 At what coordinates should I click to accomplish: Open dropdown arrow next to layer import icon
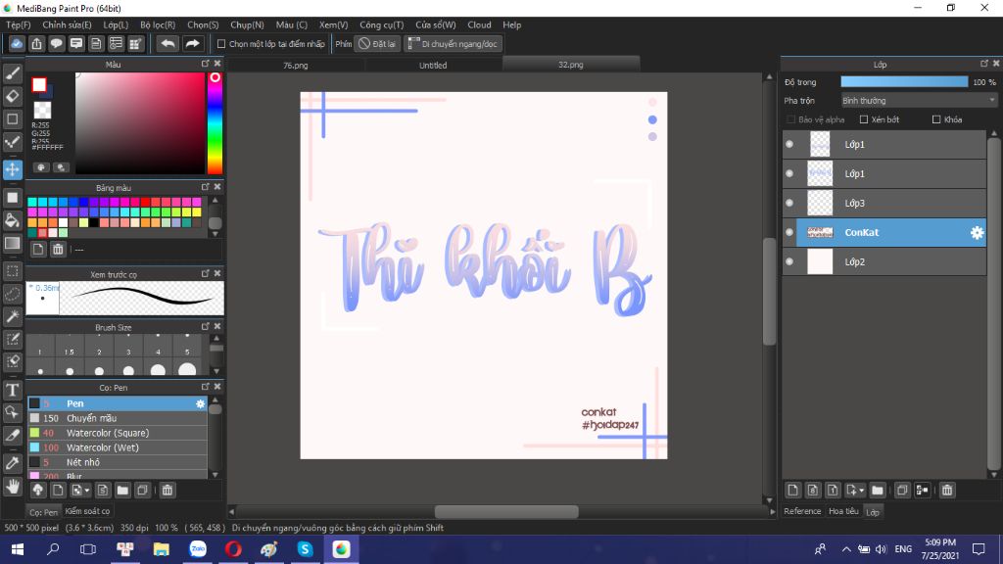click(862, 491)
